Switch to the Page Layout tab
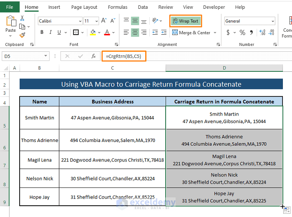292x217 pixels. [x=84, y=7]
